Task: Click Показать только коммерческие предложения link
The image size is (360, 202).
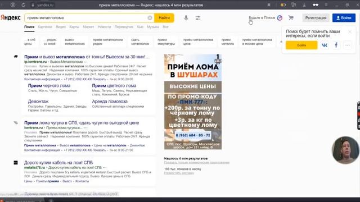Action: tap(196, 163)
